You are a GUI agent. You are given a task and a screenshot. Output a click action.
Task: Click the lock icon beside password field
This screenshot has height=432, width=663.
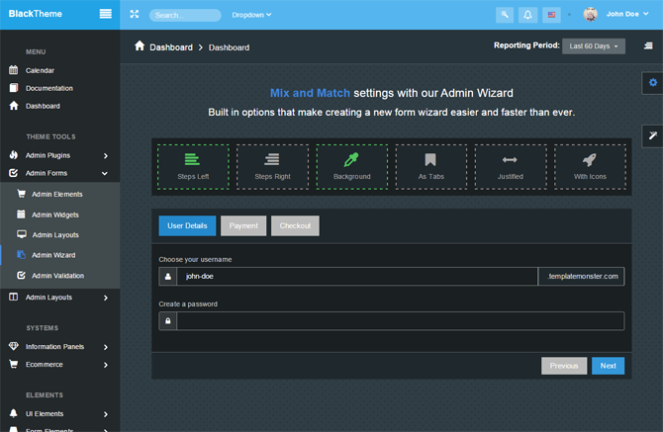click(x=168, y=321)
